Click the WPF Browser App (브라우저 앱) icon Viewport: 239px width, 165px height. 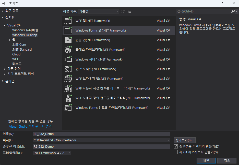pyautogui.click(x=68, y=79)
